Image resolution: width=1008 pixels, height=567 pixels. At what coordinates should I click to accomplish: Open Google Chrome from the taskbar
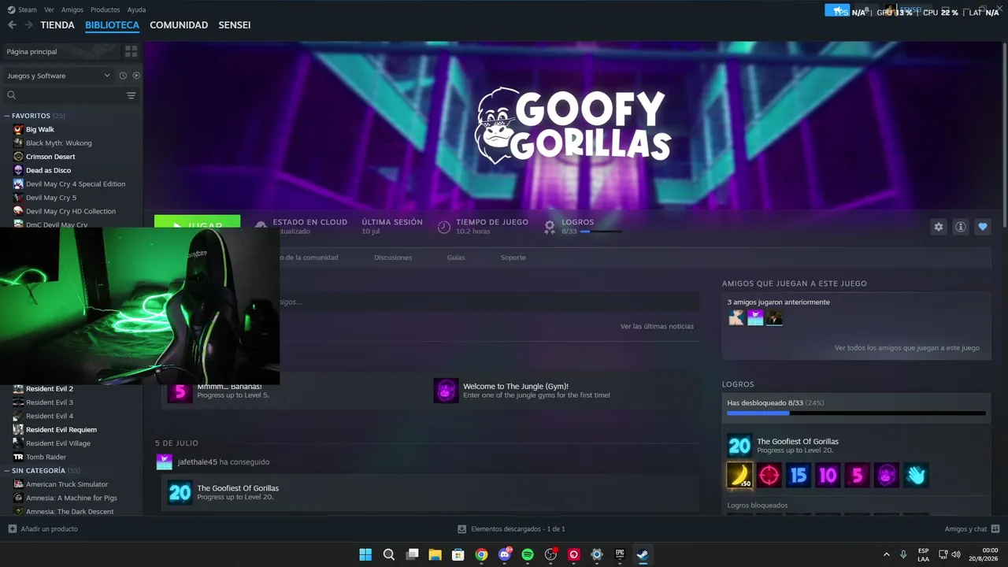(481, 554)
